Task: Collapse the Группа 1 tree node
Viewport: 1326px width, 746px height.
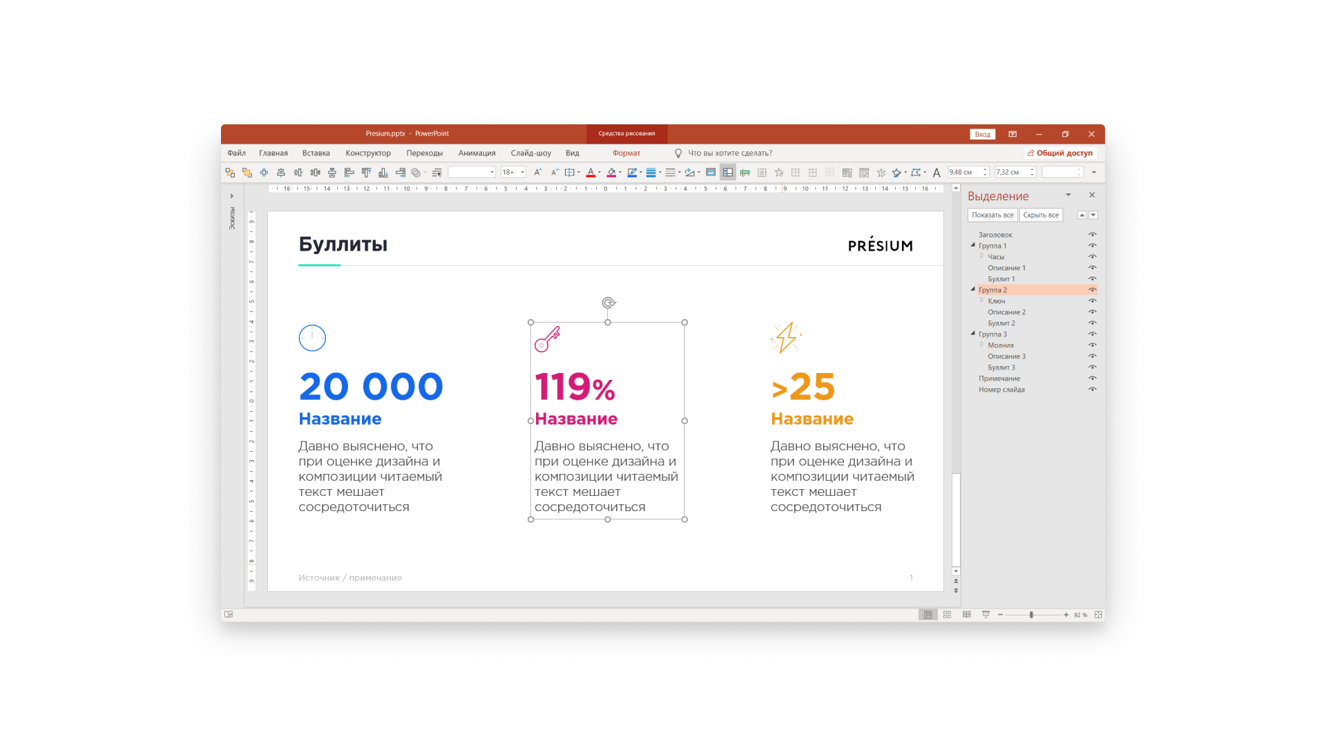Action: pos(973,245)
